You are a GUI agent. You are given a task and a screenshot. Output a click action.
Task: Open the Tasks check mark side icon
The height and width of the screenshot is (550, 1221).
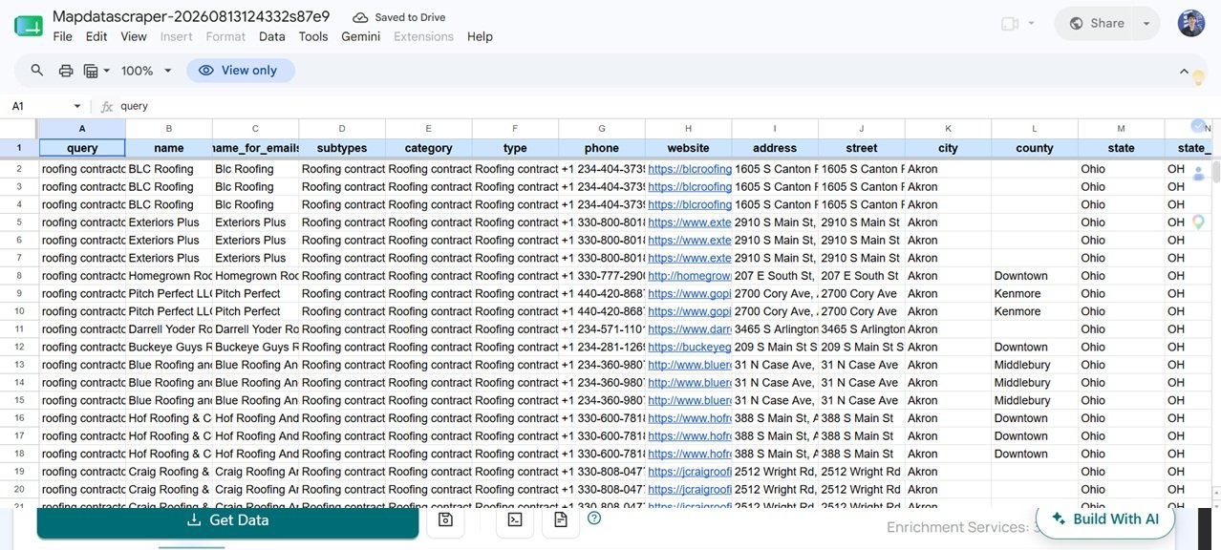point(1198,126)
